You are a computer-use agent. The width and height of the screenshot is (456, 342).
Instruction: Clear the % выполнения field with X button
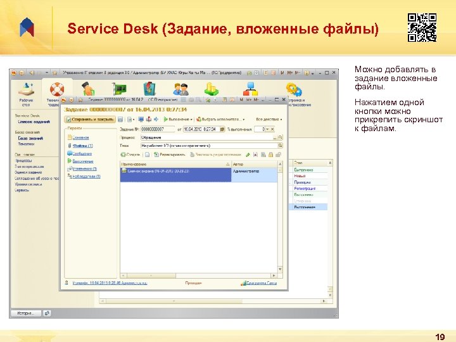pyautogui.click(x=272, y=129)
